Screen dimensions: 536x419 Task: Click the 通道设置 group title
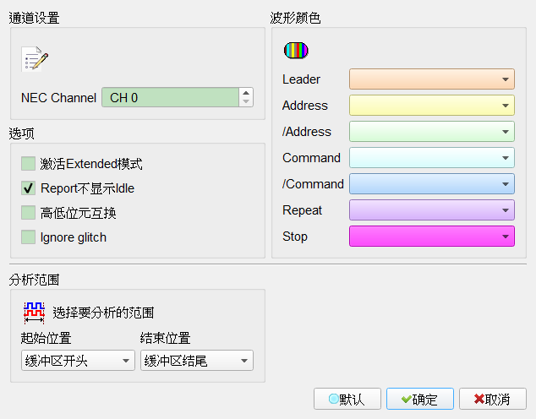click(34, 18)
